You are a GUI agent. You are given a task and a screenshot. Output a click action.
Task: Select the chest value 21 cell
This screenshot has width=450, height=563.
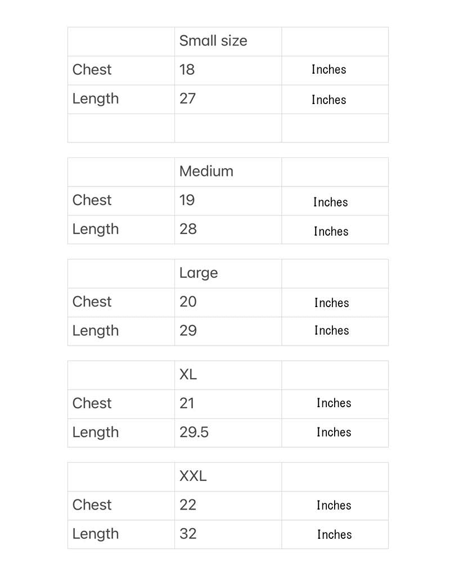point(187,403)
